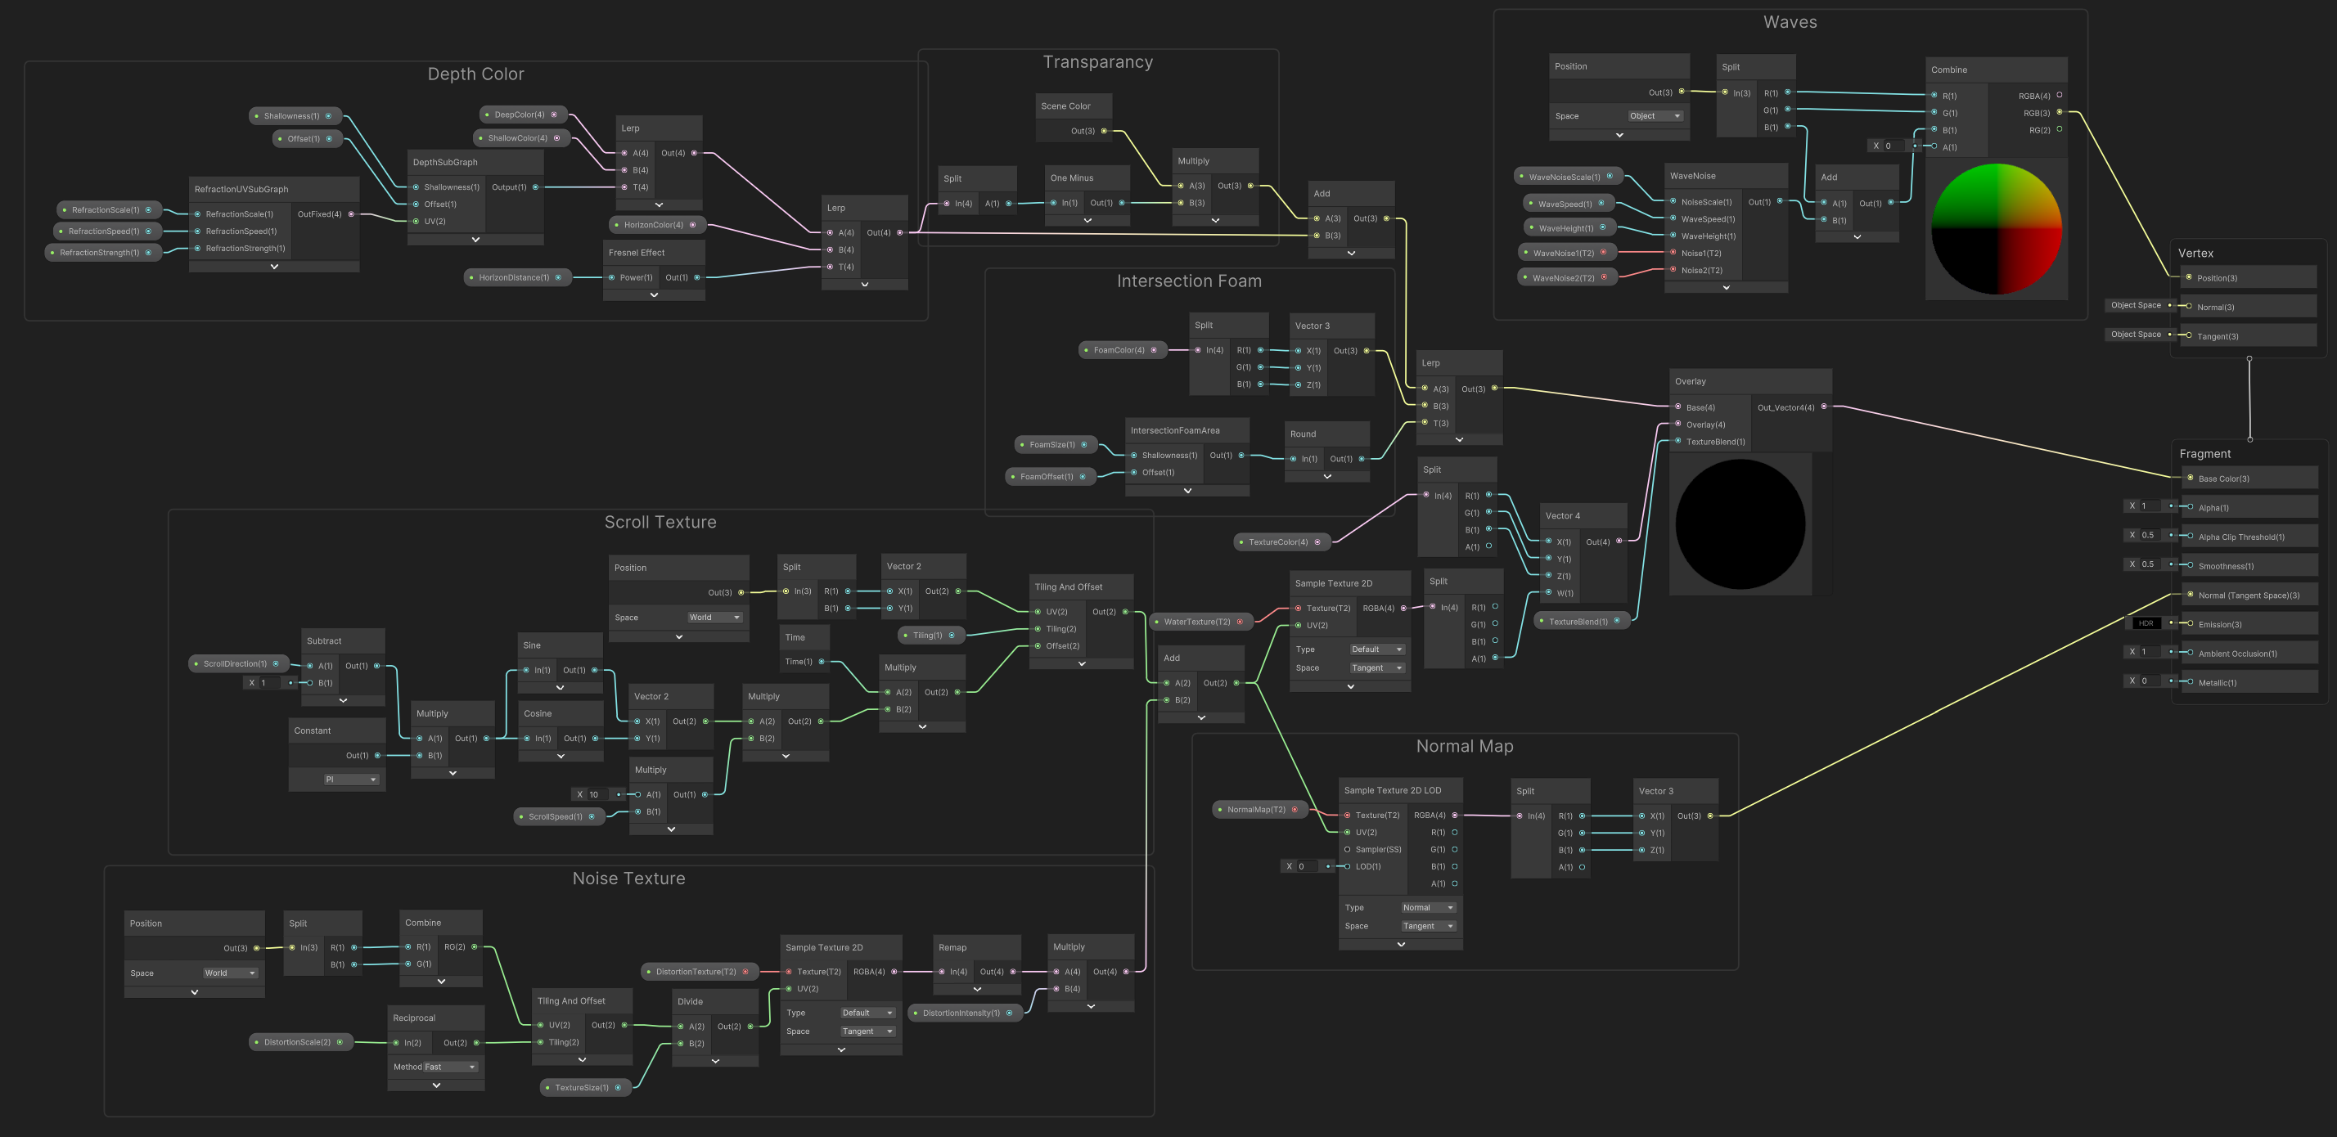Click Out_Vector4(4) port on Overlay node
Screen dimensions: 2337x1137
click(x=1825, y=407)
